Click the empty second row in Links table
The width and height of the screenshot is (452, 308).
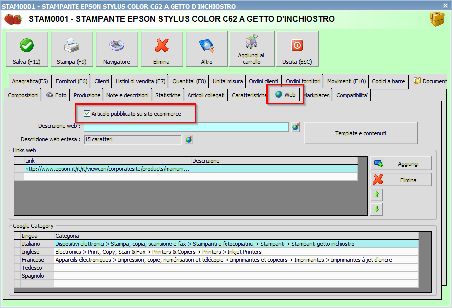click(186, 177)
